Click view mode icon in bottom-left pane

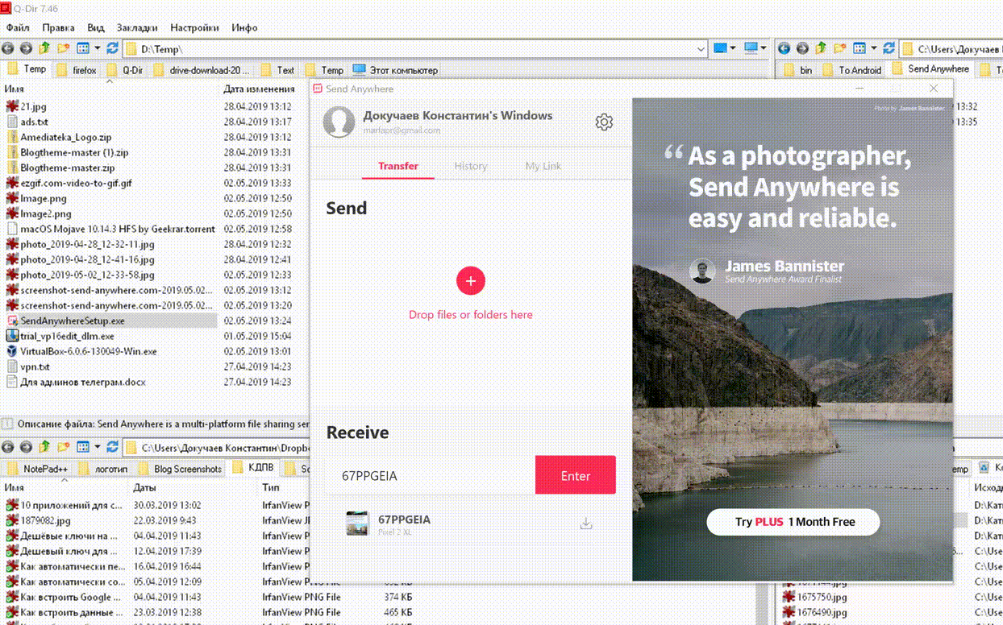(82, 446)
